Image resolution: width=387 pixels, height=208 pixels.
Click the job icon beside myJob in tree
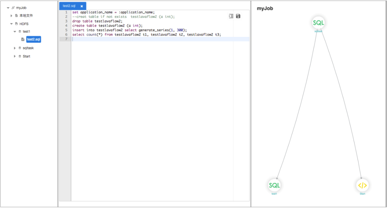pos(13,8)
